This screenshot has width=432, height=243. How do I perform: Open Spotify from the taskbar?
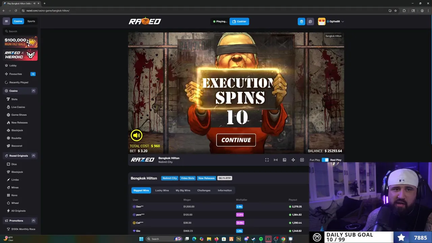[x=261, y=239]
